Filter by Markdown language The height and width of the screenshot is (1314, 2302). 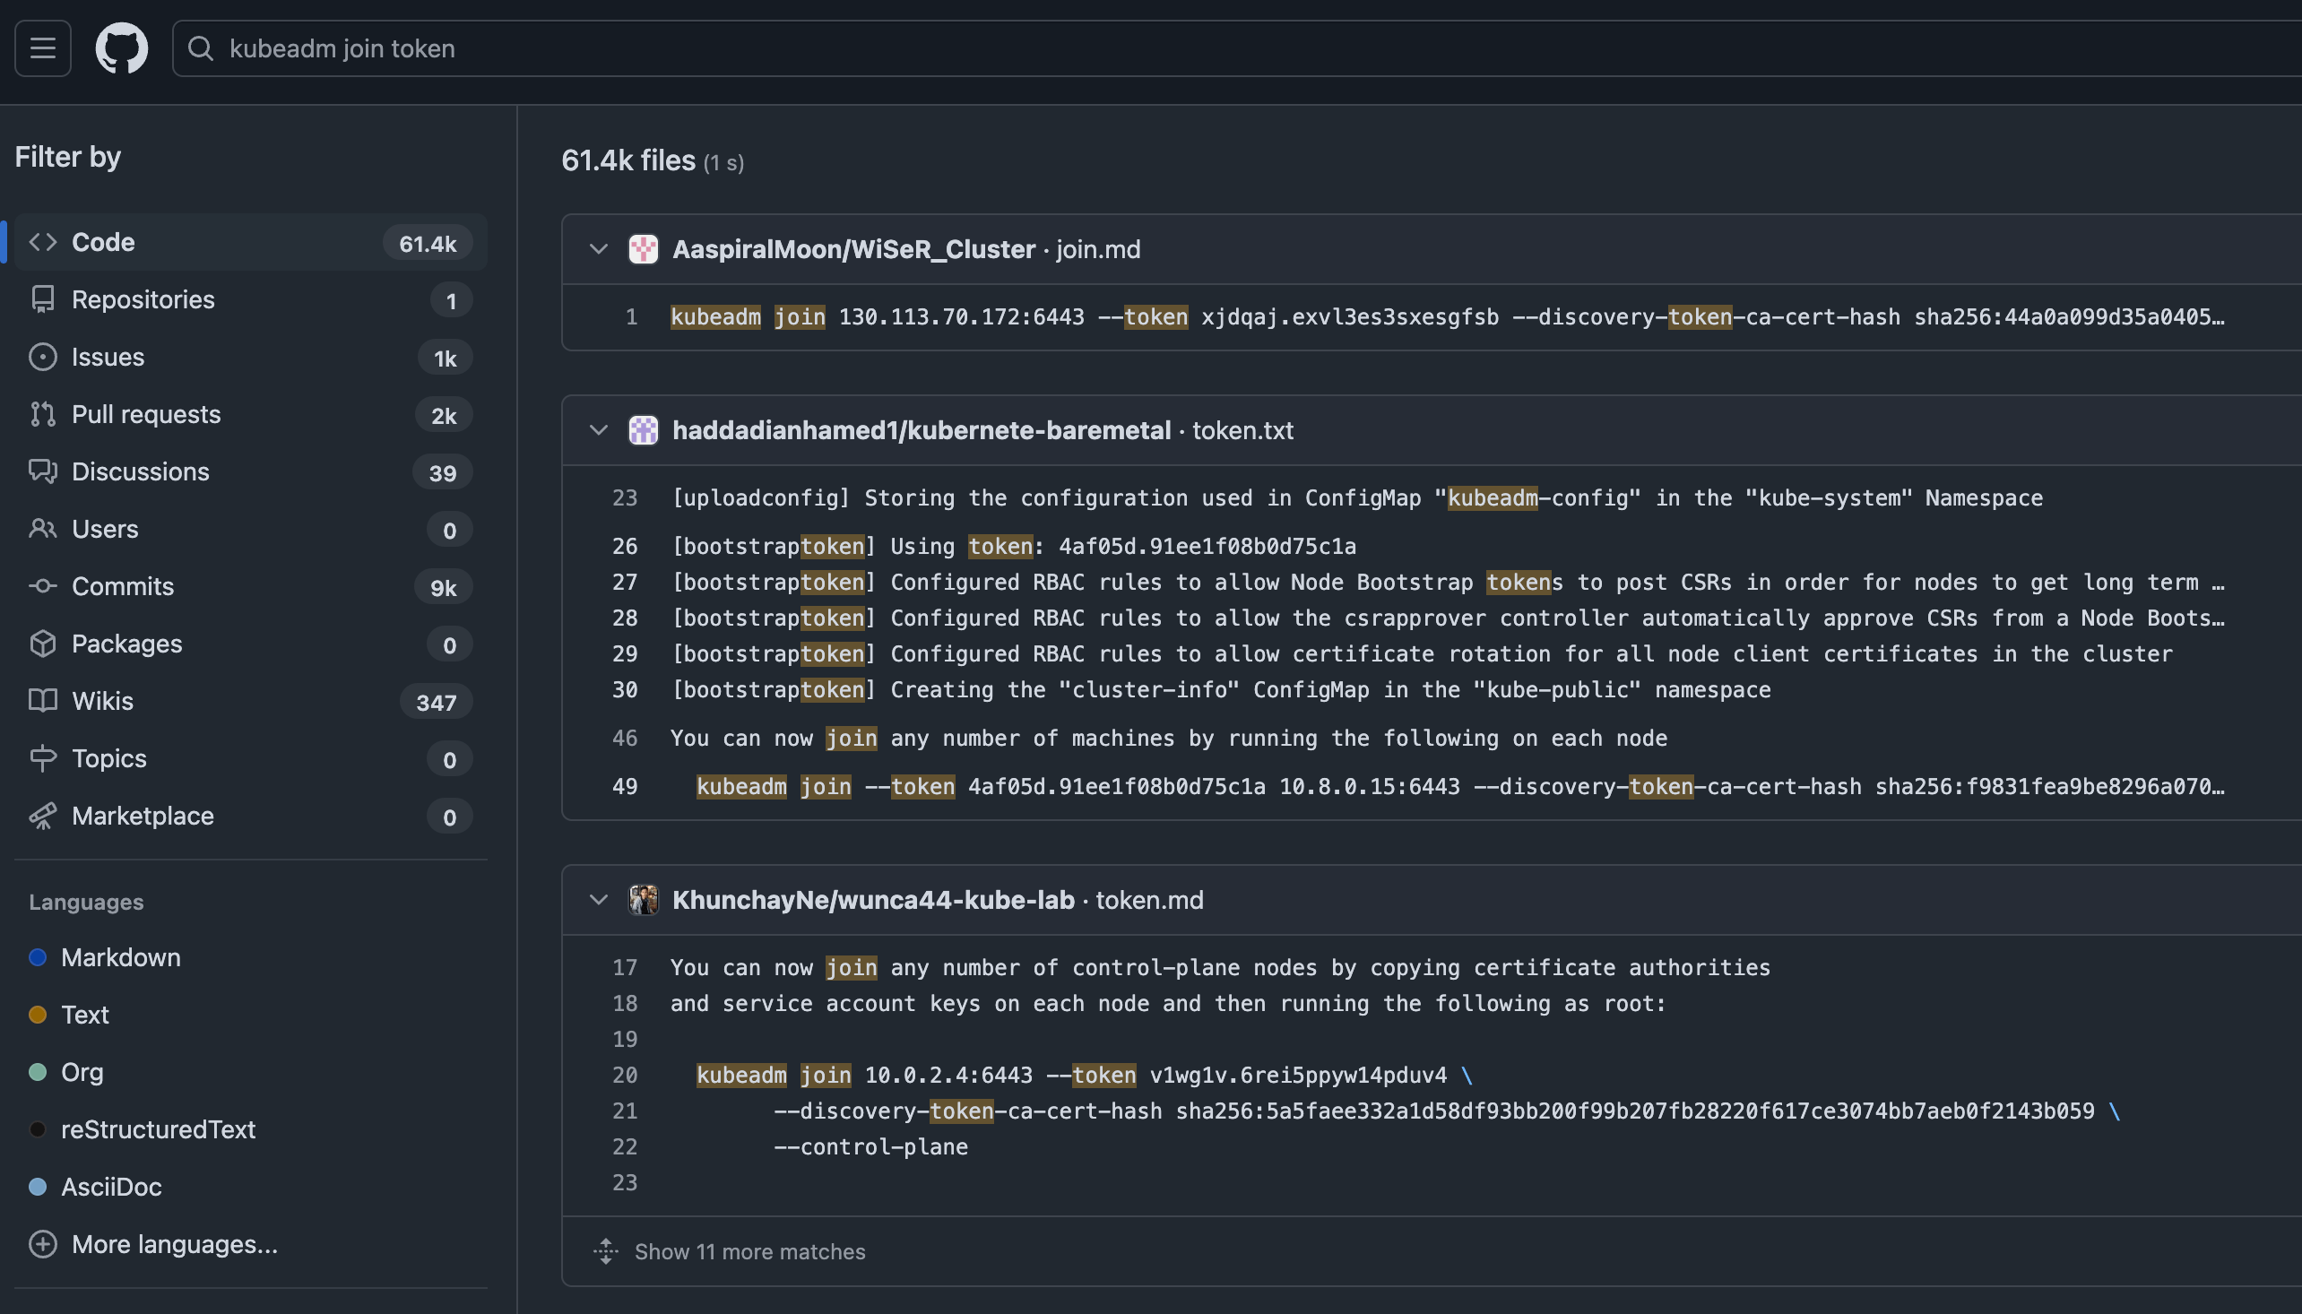coord(120,957)
